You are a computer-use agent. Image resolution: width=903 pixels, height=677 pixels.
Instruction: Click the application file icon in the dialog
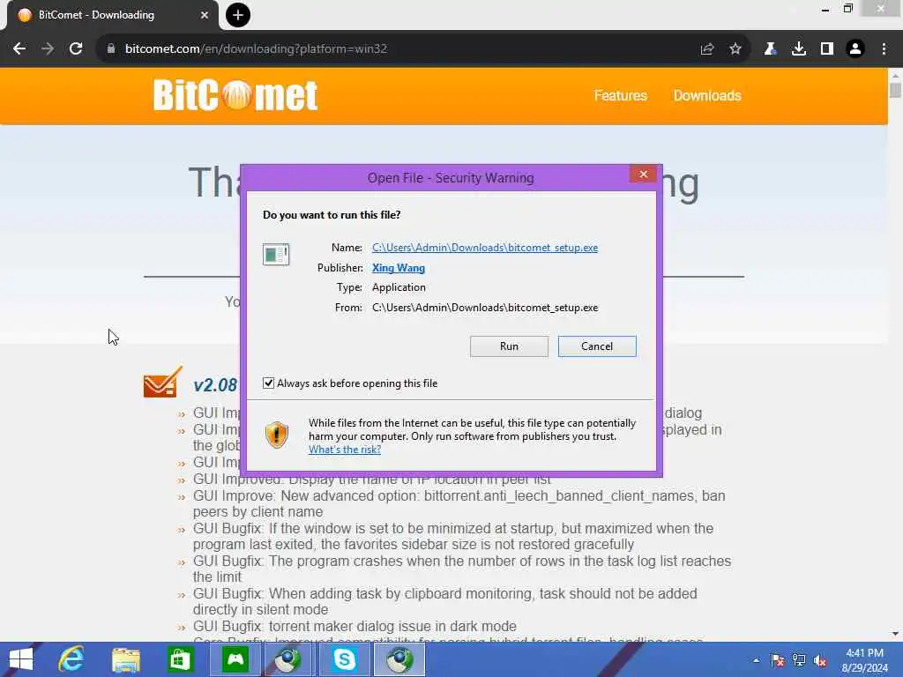276,254
